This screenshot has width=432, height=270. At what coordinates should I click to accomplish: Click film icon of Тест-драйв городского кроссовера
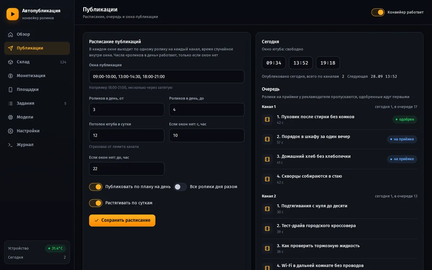click(267, 229)
